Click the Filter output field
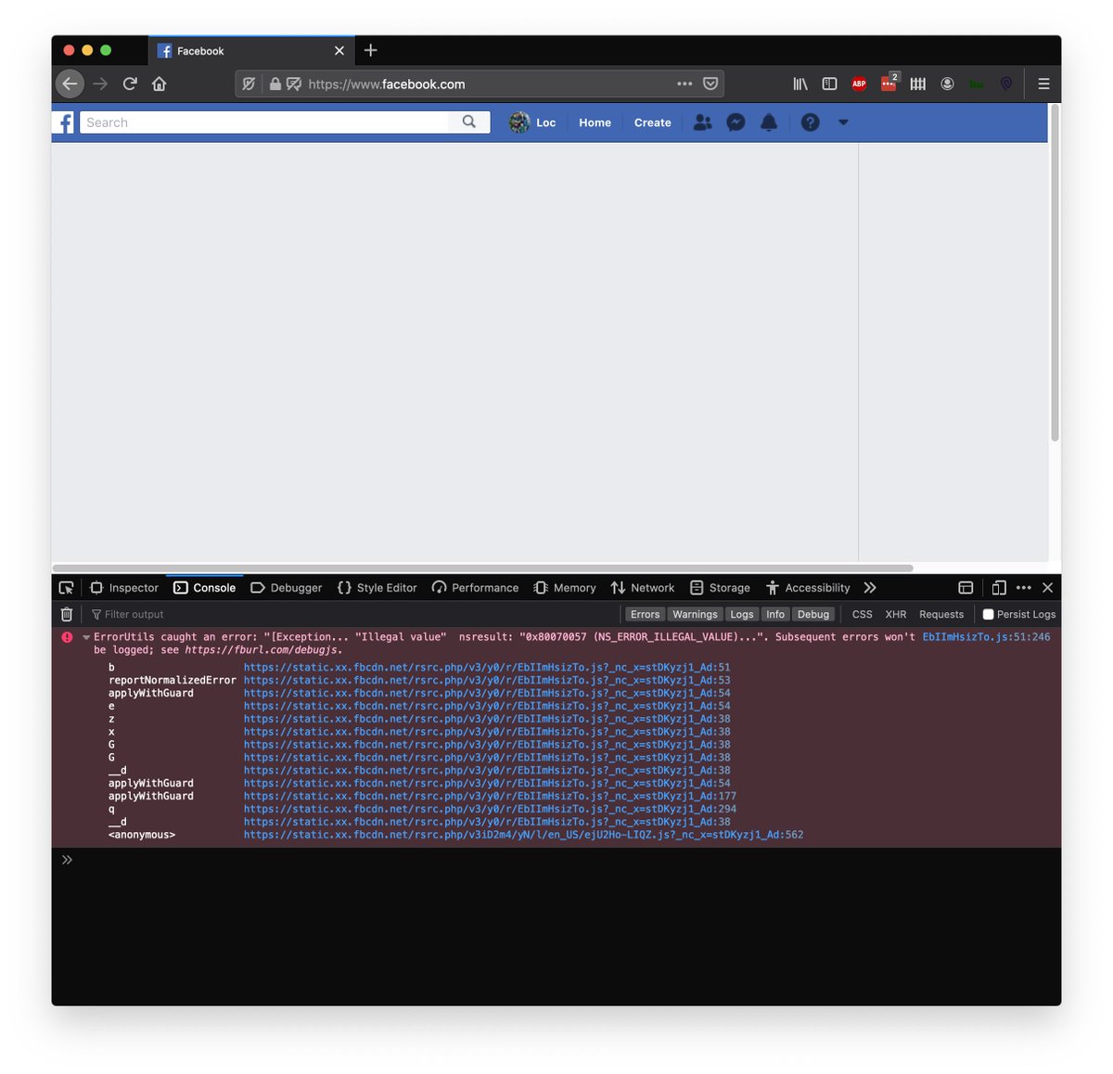The width and height of the screenshot is (1113, 1074). (x=352, y=614)
